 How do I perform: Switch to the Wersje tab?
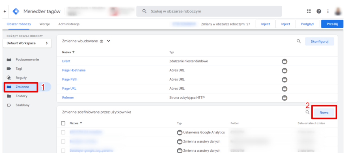click(x=45, y=24)
